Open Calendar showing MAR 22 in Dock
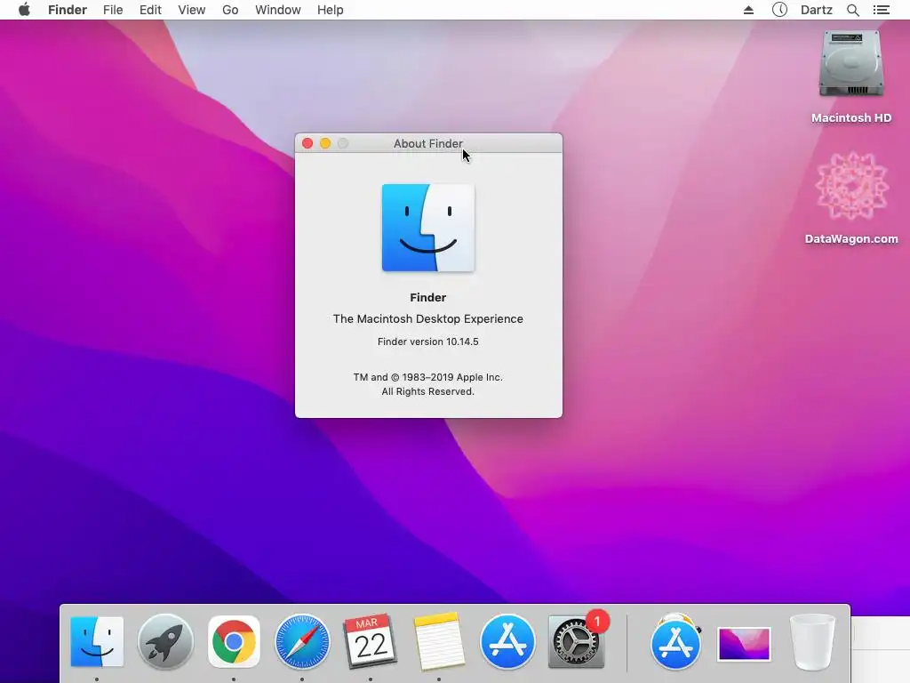910x683 pixels. pyautogui.click(x=371, y=642)
